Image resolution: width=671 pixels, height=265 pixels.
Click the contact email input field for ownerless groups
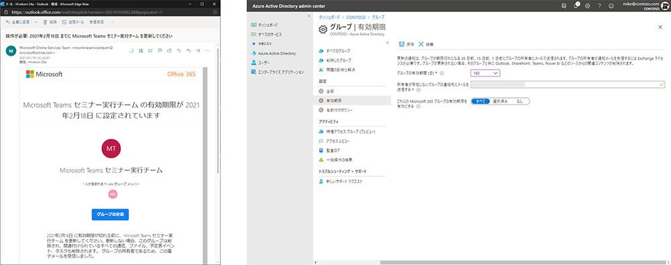click(568, 85)
